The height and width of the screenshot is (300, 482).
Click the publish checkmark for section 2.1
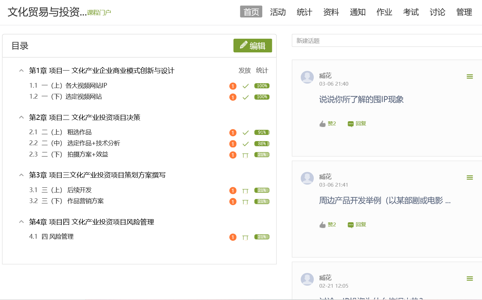245,133
